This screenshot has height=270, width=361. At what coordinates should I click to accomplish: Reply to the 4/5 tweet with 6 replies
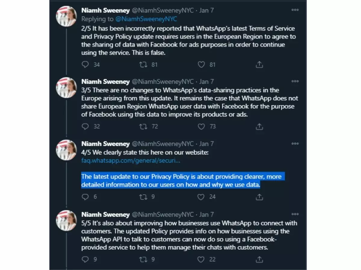click(x=85, y=197)
